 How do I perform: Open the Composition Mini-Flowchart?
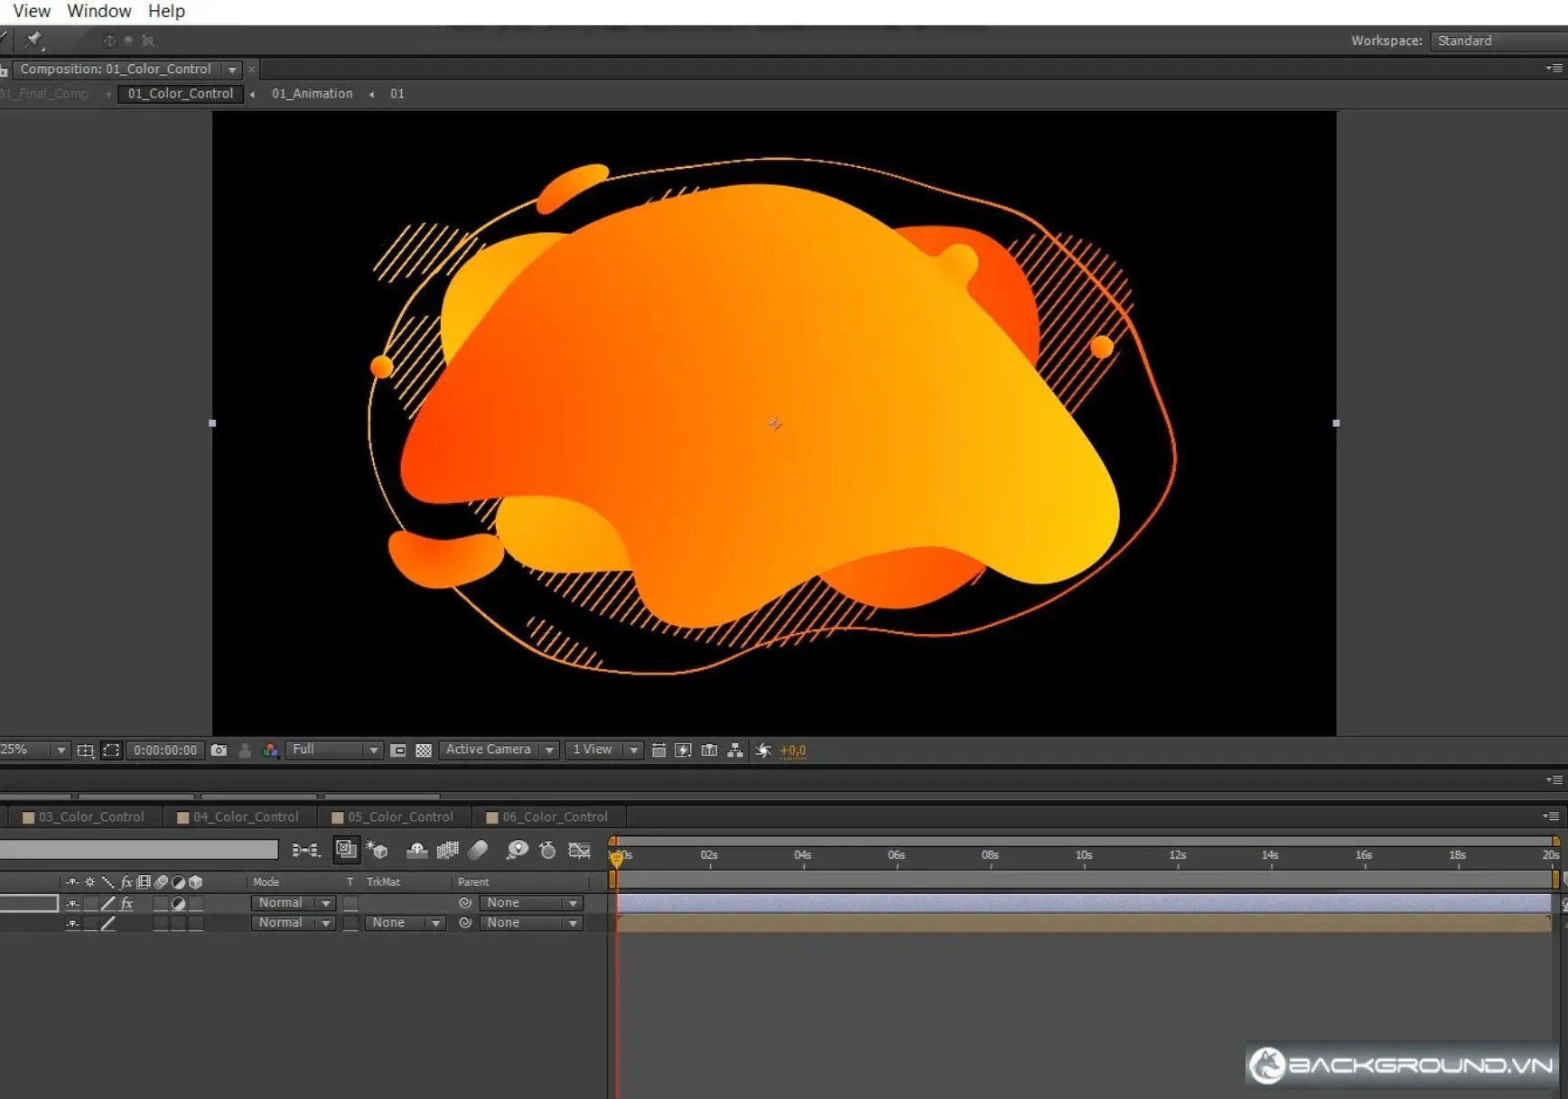pyautogui.click(x=306, y=850)
